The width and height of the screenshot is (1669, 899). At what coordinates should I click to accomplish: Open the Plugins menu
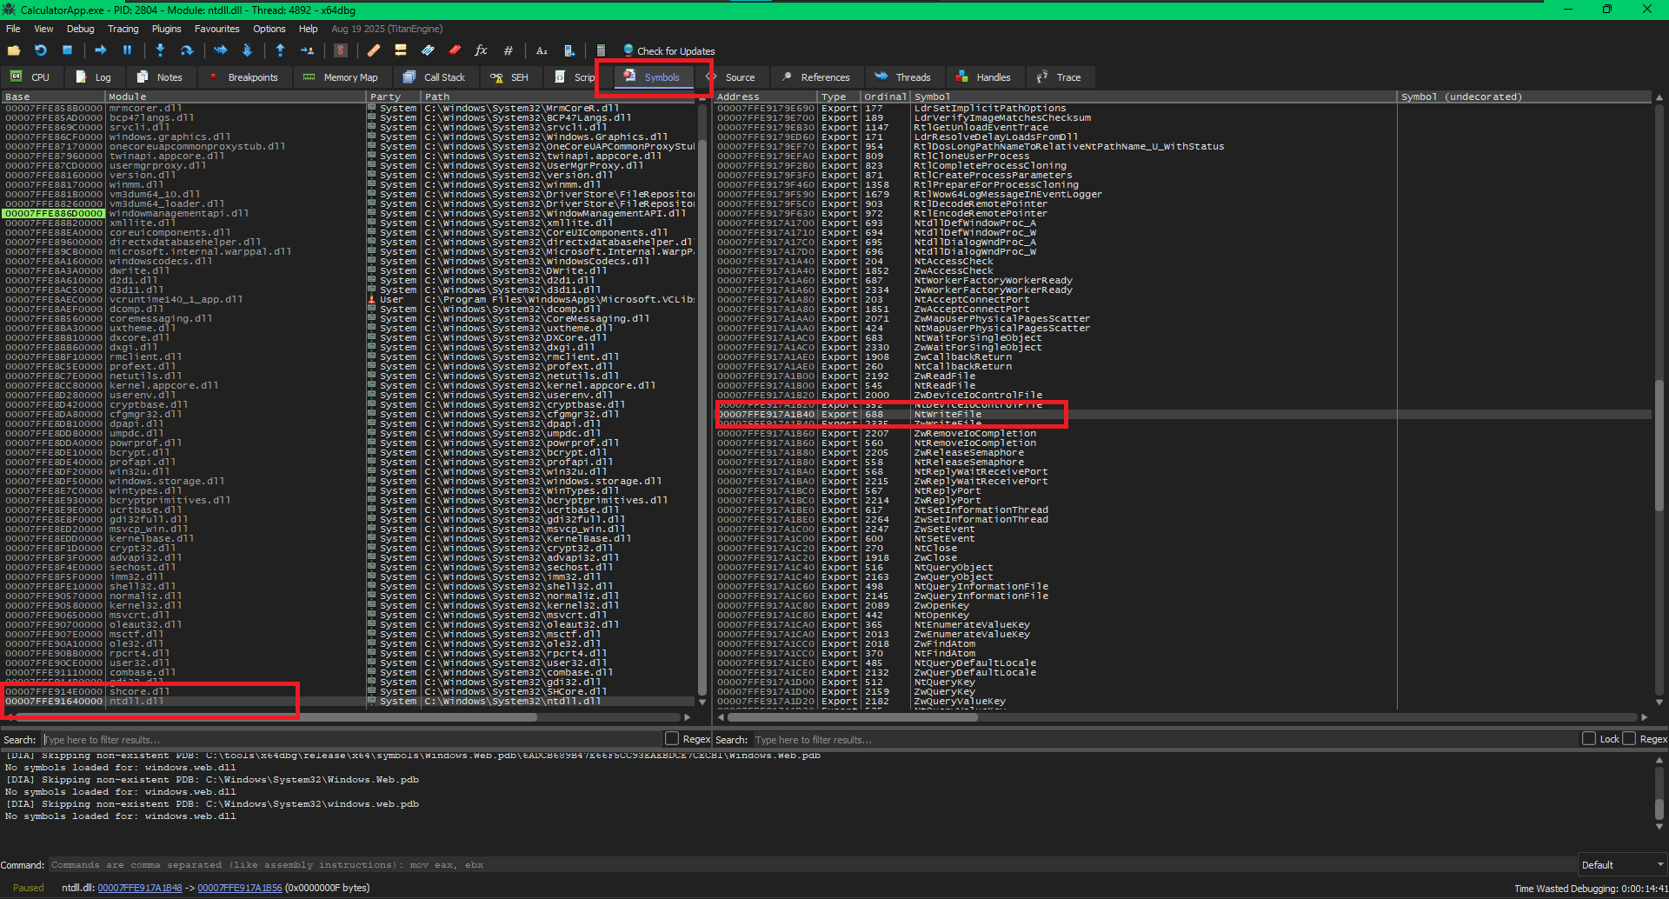coord(166,29)
